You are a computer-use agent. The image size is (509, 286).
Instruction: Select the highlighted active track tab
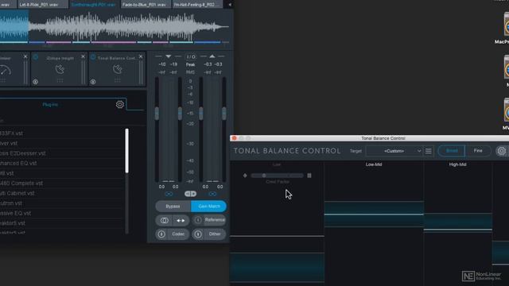tap(94, 5)
